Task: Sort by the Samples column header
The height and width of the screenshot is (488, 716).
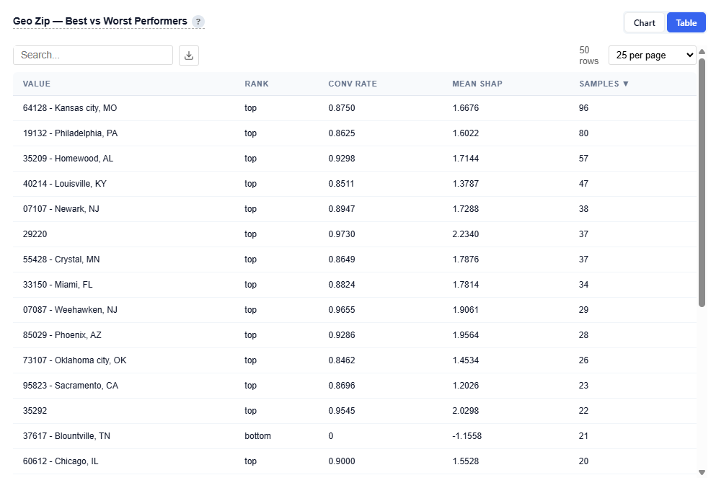Action: 604,84
